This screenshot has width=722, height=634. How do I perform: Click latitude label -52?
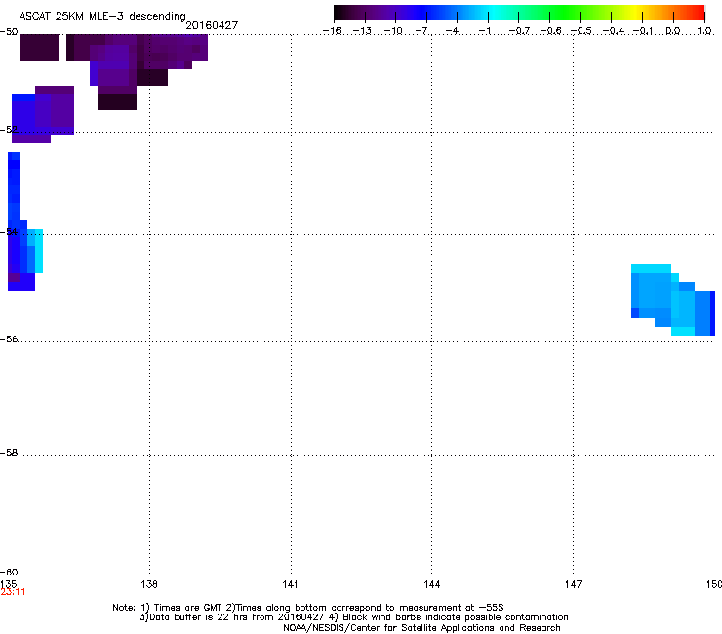click(x=9, y=130)
